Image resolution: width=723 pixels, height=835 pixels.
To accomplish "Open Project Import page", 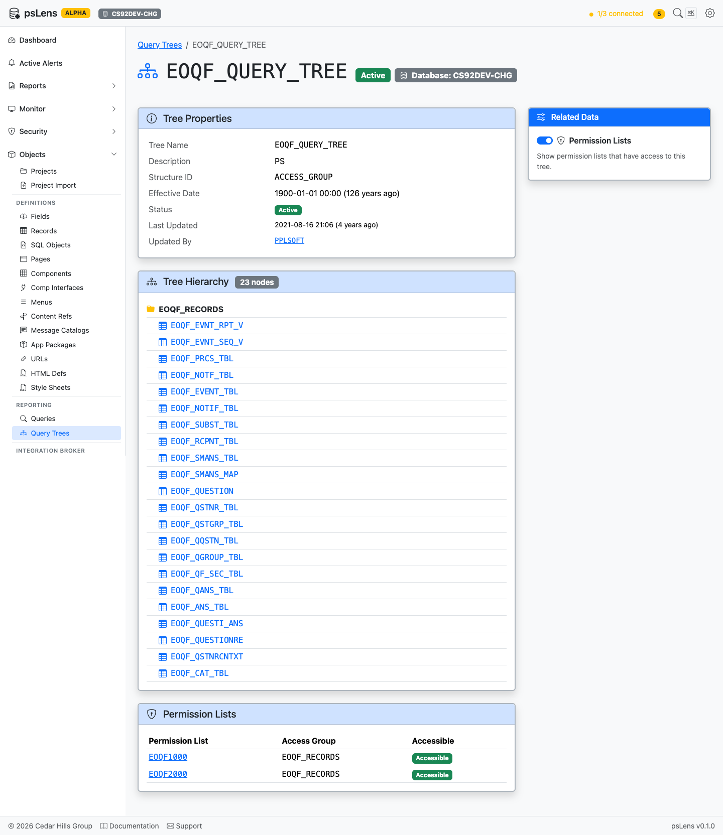I will (66, 185).
